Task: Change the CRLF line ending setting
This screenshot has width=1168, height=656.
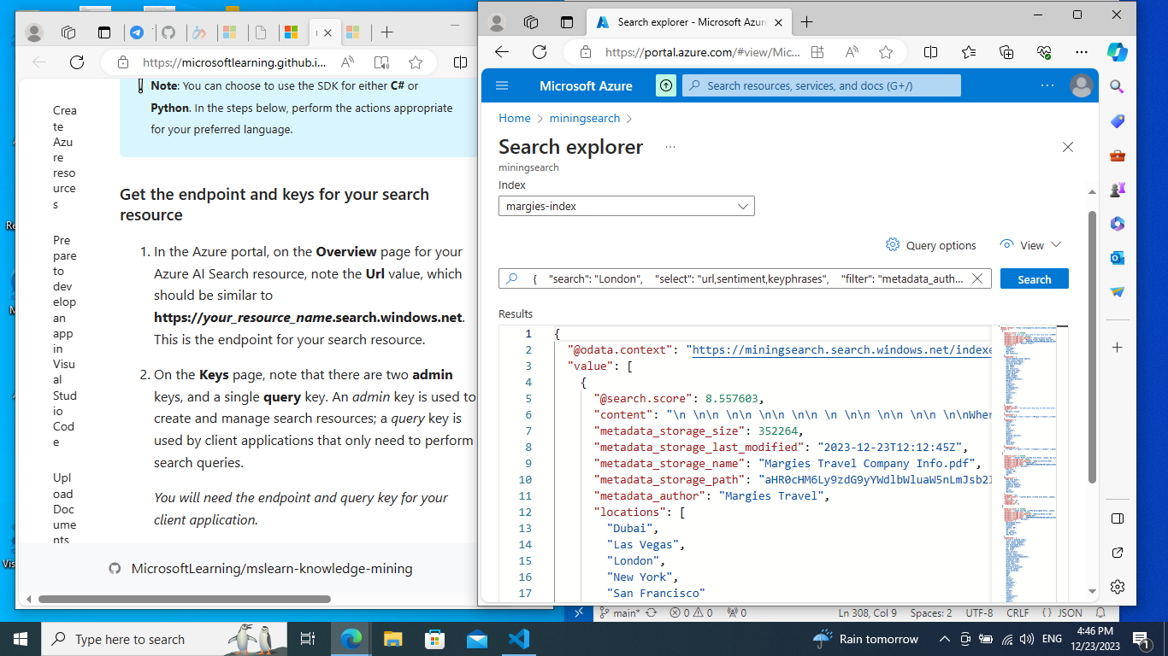Action: click(x=1018, y=612)
